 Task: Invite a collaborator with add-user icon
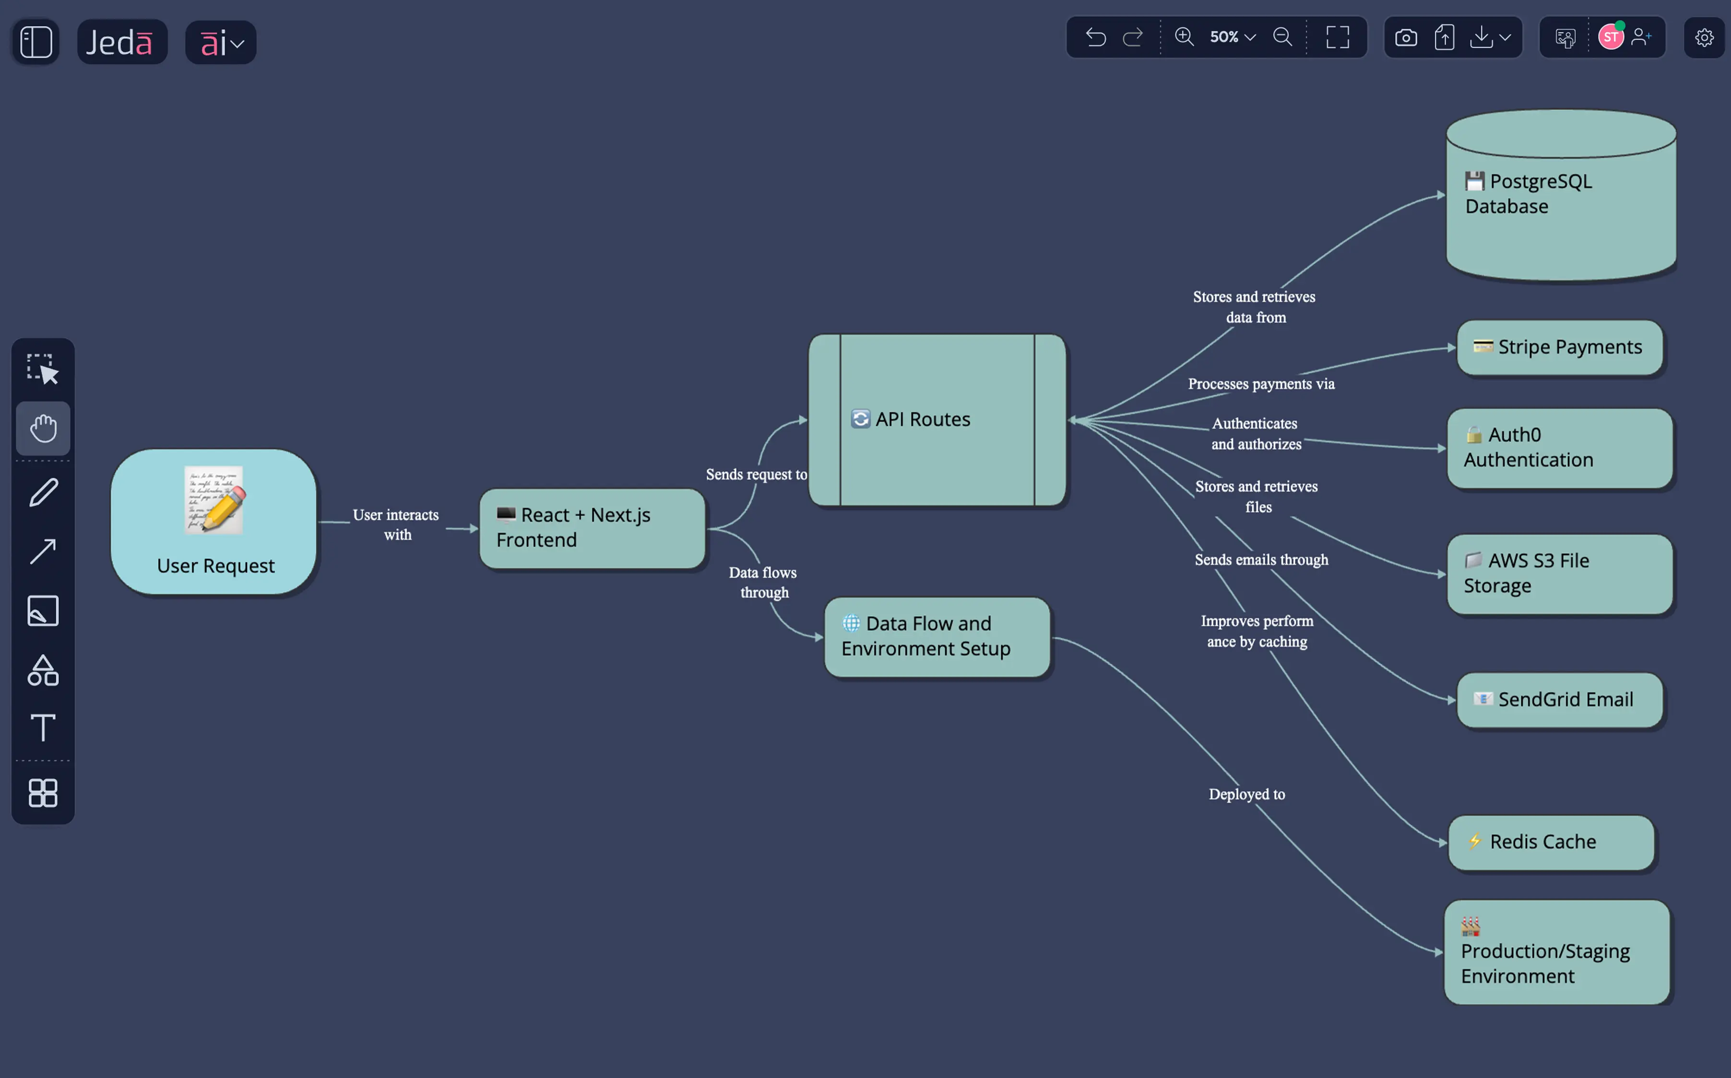1642,37
